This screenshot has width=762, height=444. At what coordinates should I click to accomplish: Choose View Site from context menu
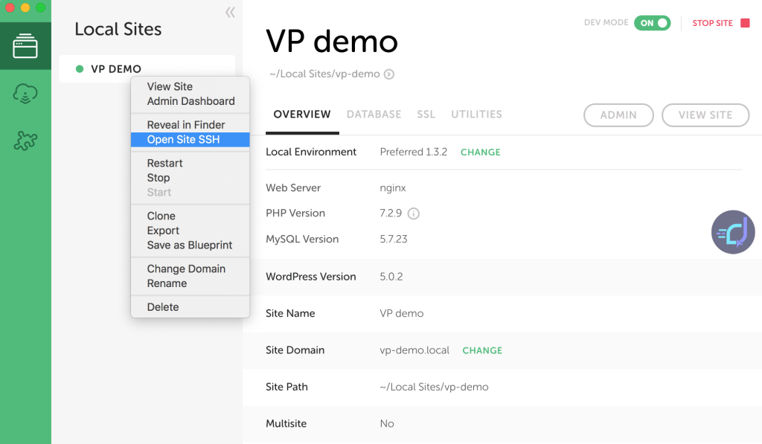click(x=170, y=86)
